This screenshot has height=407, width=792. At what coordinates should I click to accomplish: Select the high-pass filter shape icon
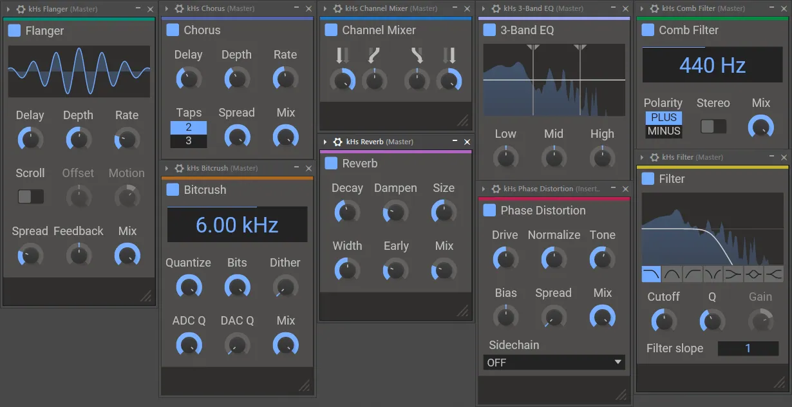[x=693, y=275]
